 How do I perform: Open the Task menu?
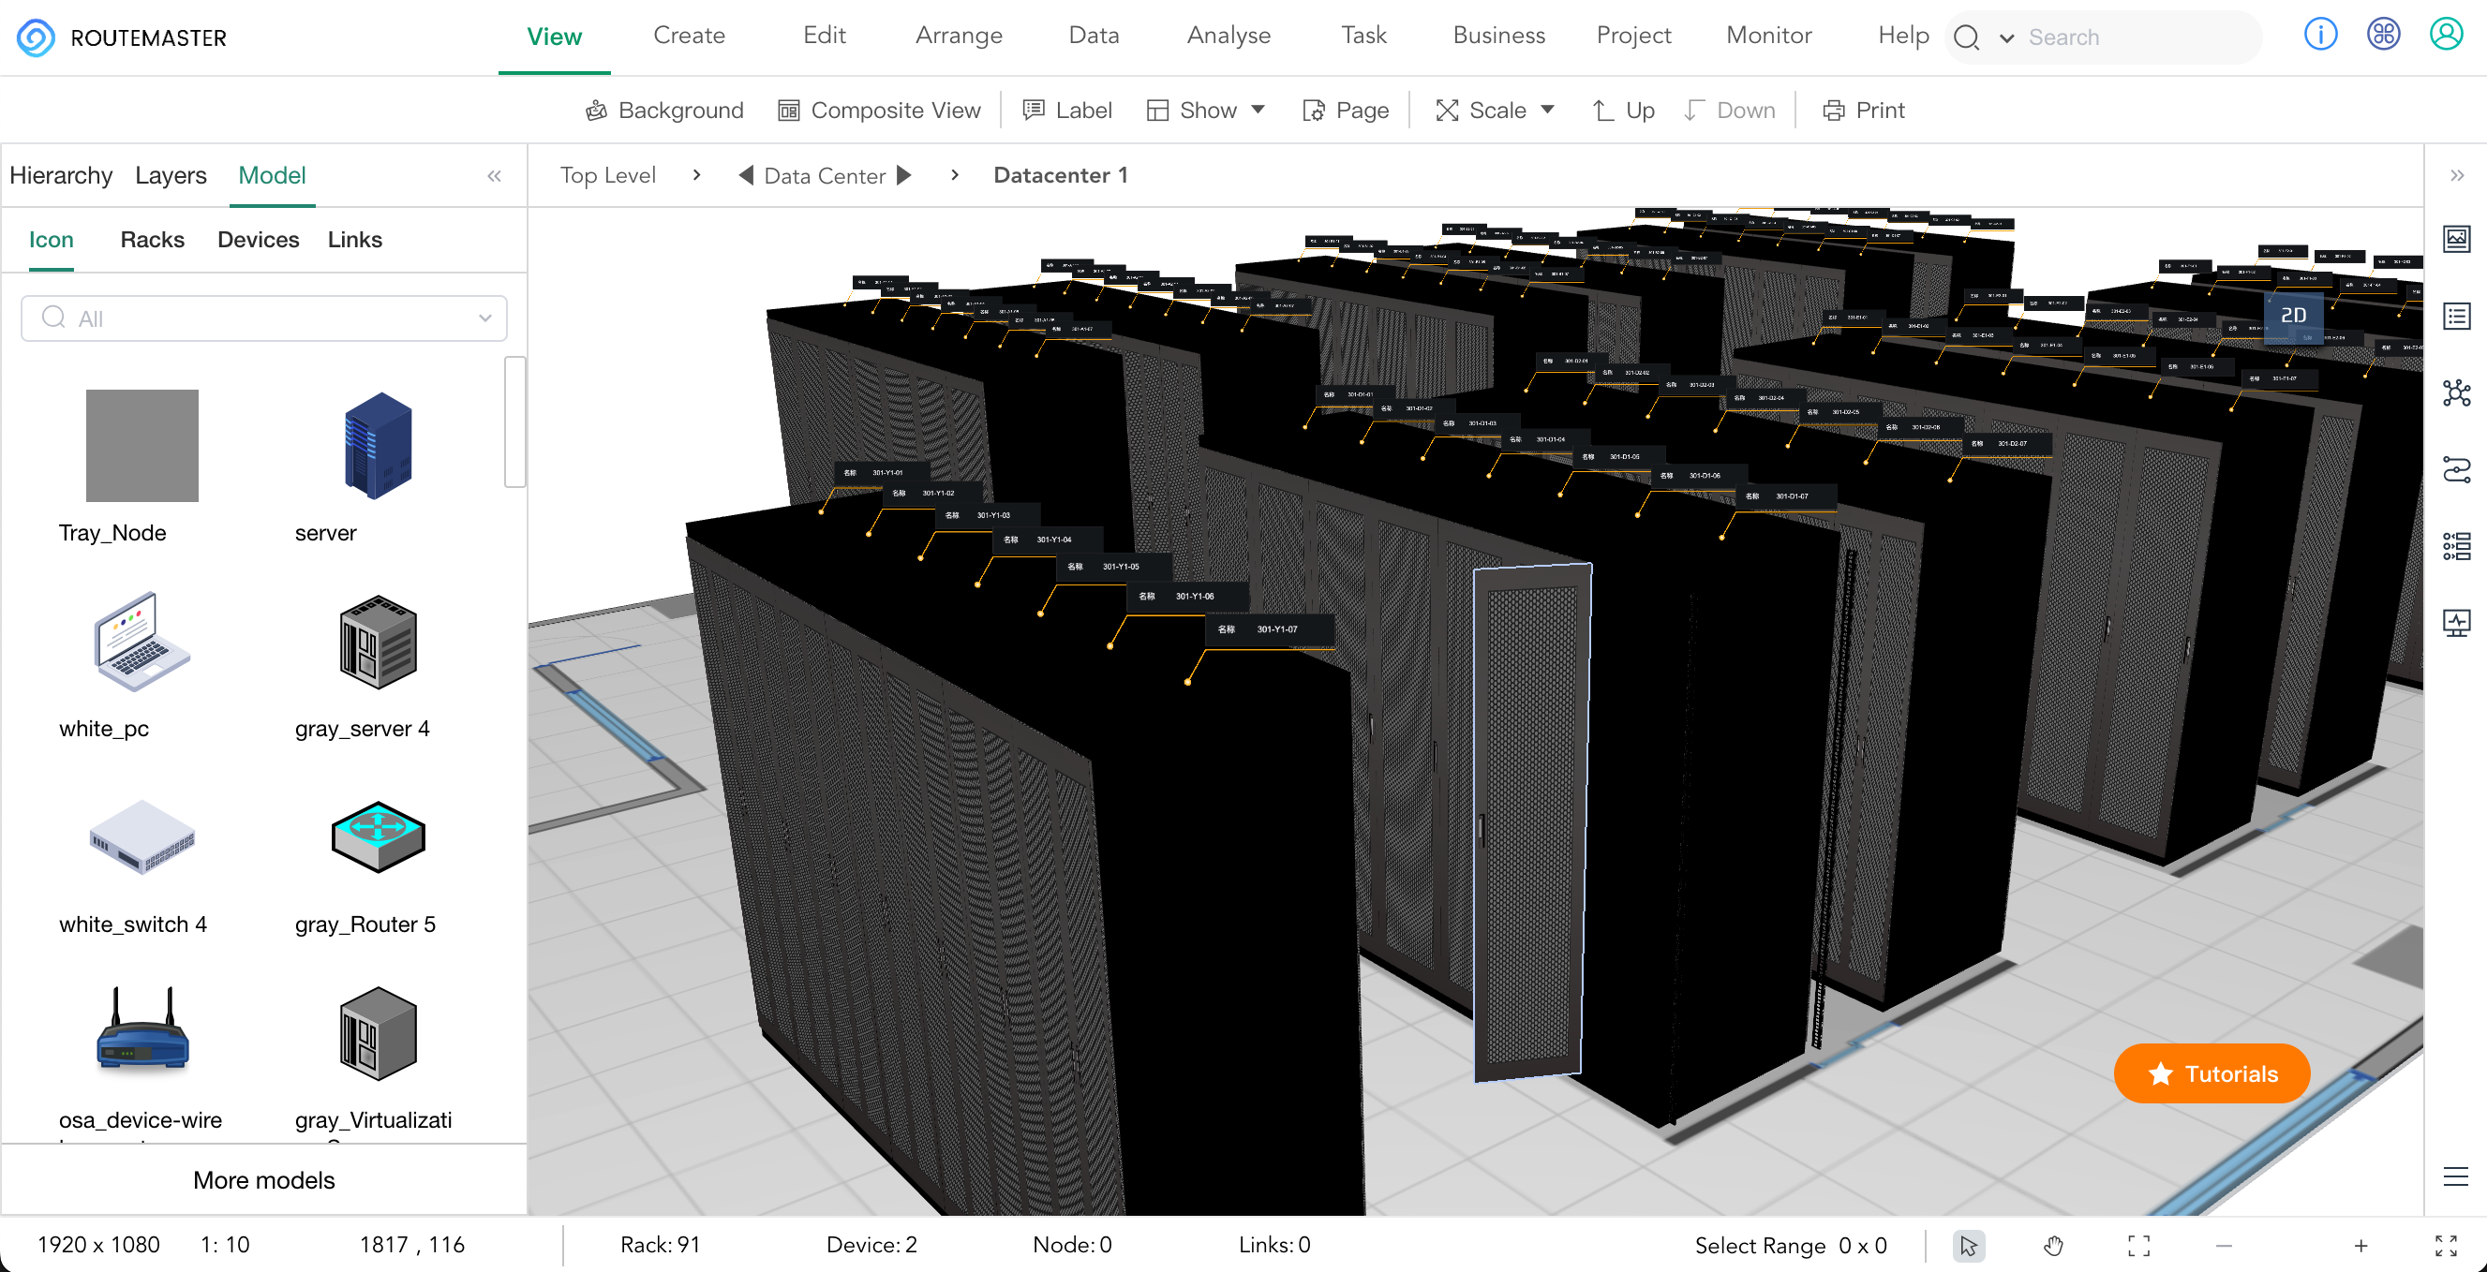[1363, 36]
